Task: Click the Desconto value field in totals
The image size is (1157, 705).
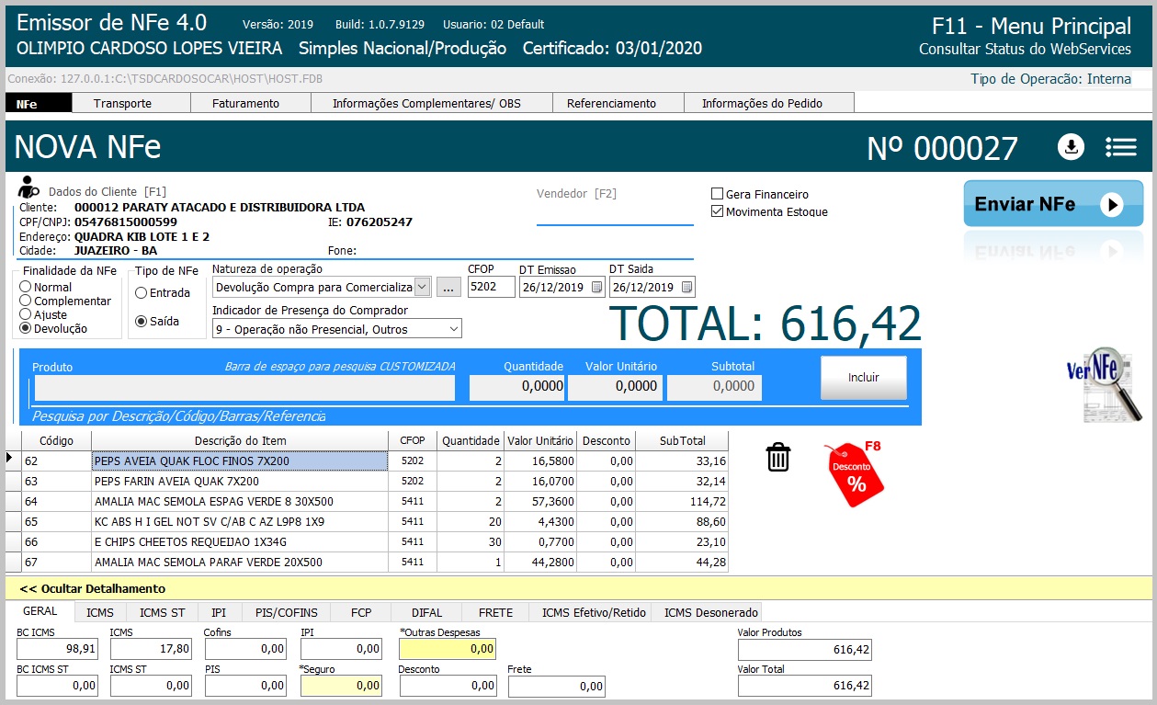Action: tap(447, 685)
